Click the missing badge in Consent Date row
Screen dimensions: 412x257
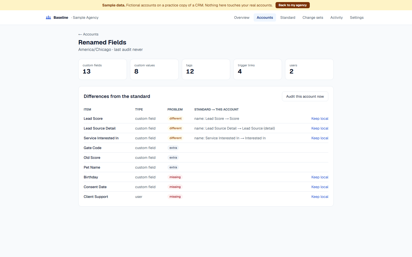175,187
